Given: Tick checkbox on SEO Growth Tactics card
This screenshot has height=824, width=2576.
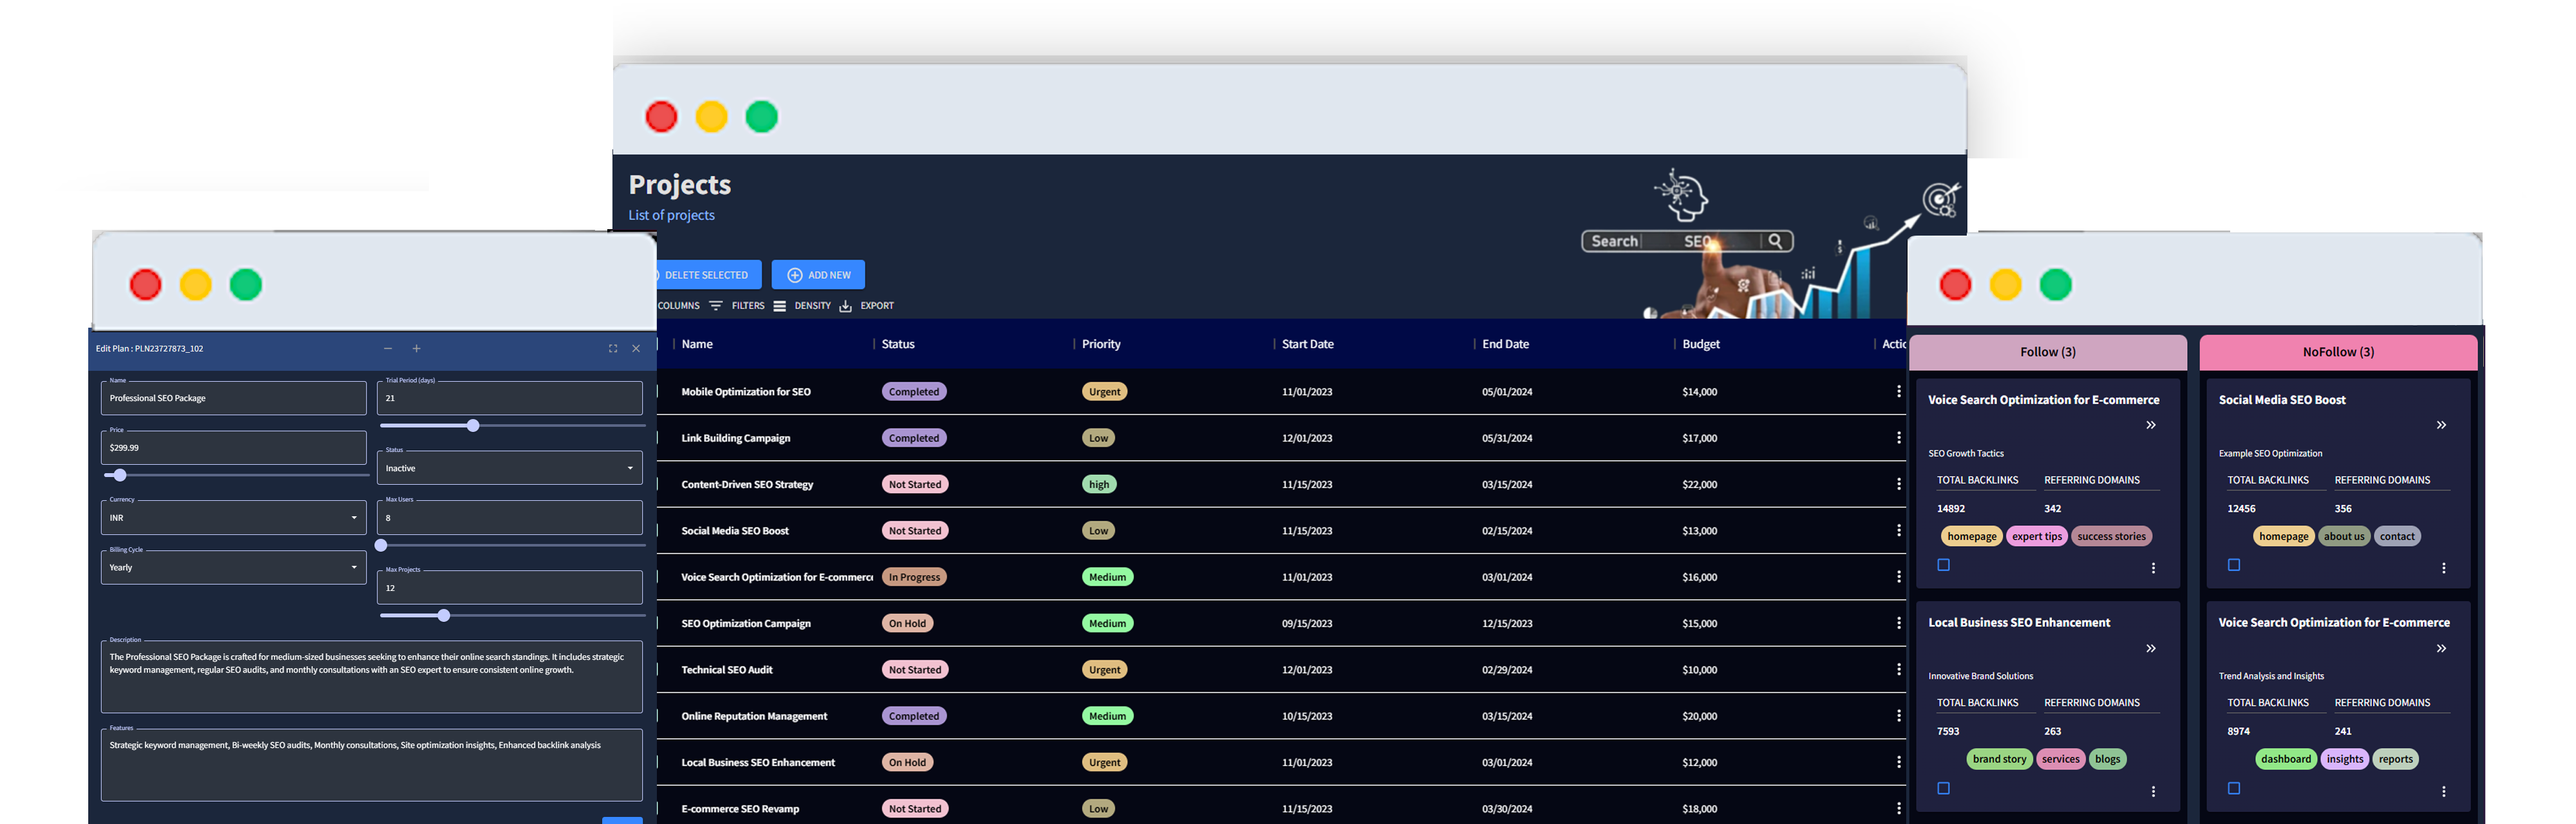Looking at the screenshot, I should point(1943,565).
